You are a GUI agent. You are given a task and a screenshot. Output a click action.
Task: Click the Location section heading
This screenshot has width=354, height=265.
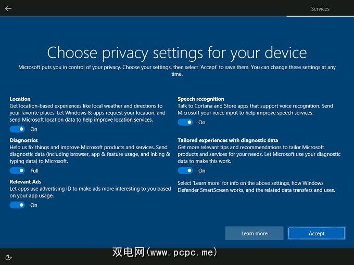(20, 99)
